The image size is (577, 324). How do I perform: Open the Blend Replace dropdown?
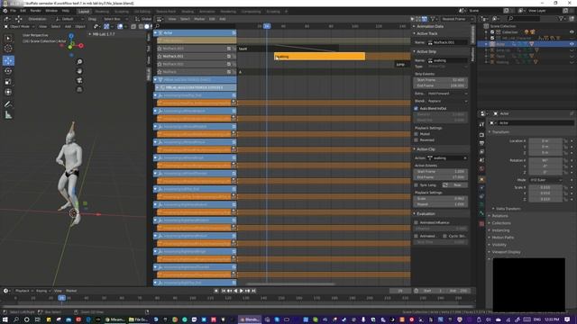click(x=447, y=101)
